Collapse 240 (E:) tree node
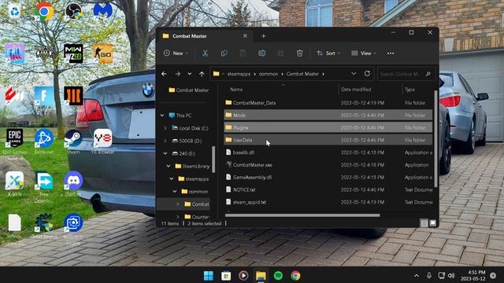This screenshot has height=283, width=504. pyautogui.click(x=165, y=153)
